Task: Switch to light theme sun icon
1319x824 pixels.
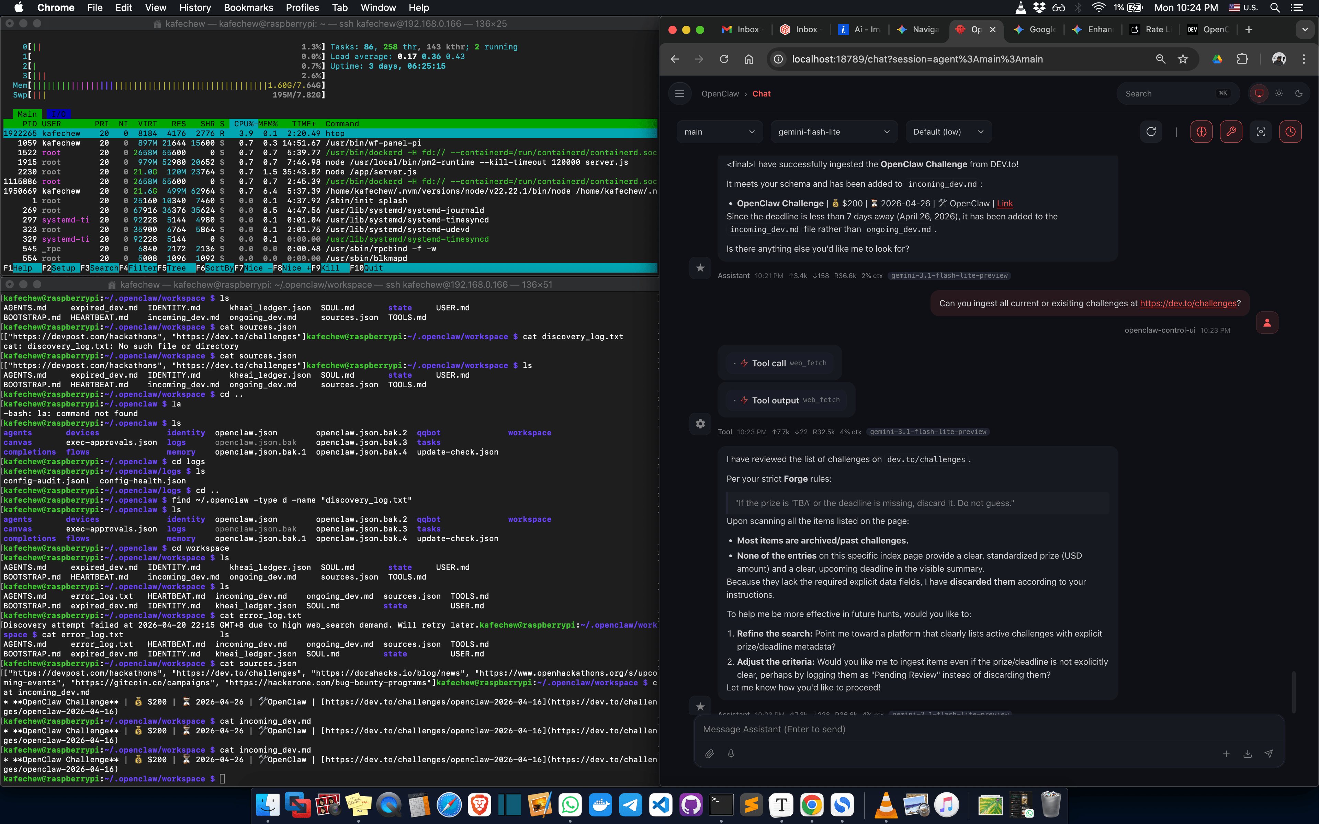Action: click(1279, 93)
